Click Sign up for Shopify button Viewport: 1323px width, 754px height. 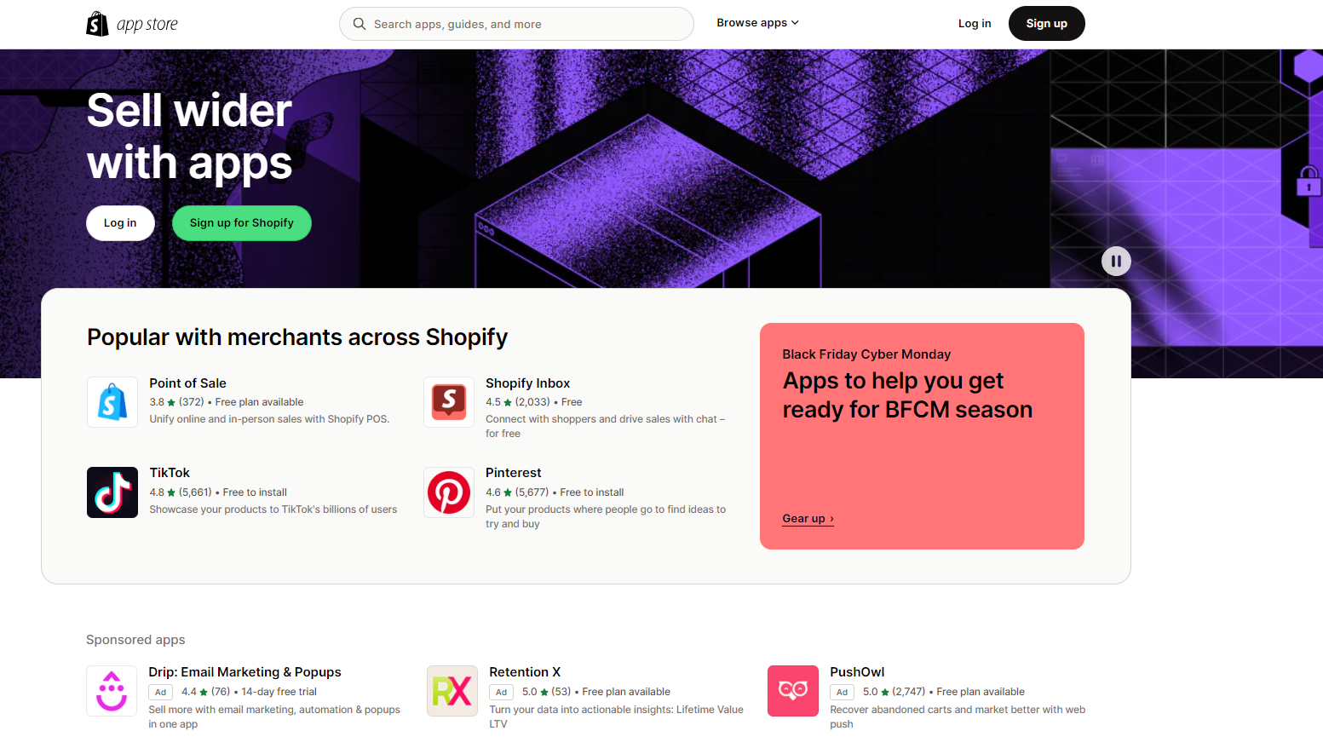242,223
